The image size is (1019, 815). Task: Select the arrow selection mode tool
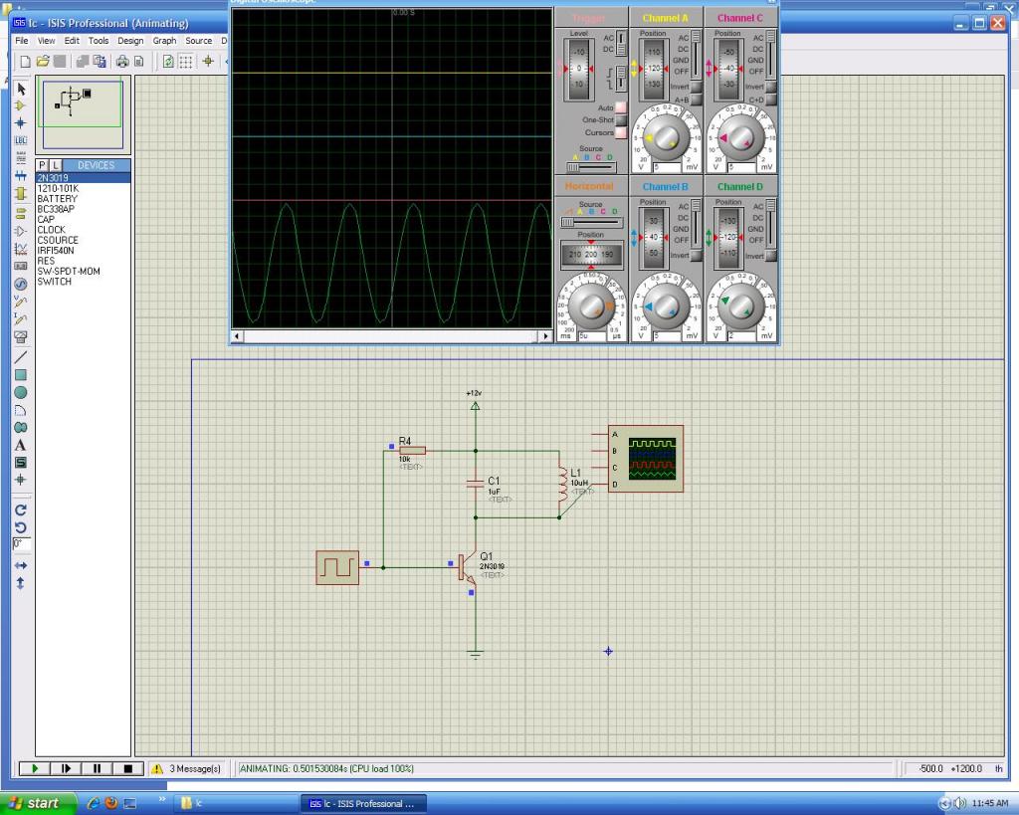(20, 89)
